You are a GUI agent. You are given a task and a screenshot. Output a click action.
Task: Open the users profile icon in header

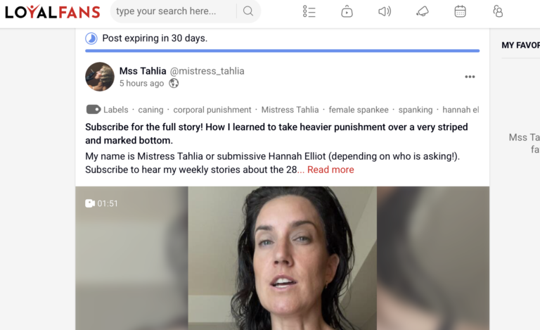498,11
